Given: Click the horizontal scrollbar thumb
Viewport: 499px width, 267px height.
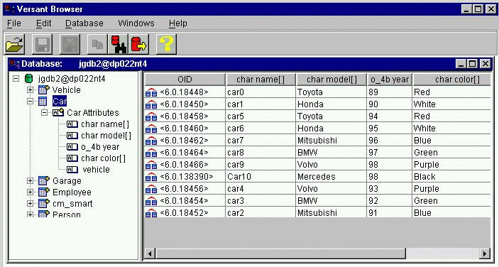Looking at the screenshot, I should [x=280, y=254].
